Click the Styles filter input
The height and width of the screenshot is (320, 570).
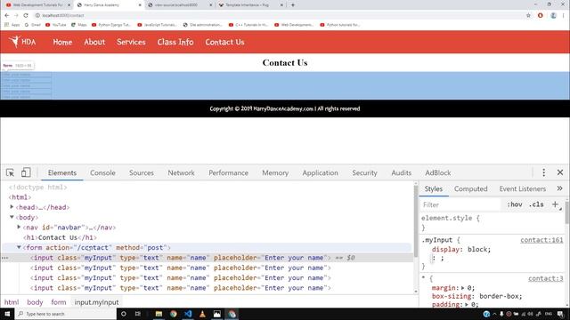pyautogui.click(x=460, y=204)
